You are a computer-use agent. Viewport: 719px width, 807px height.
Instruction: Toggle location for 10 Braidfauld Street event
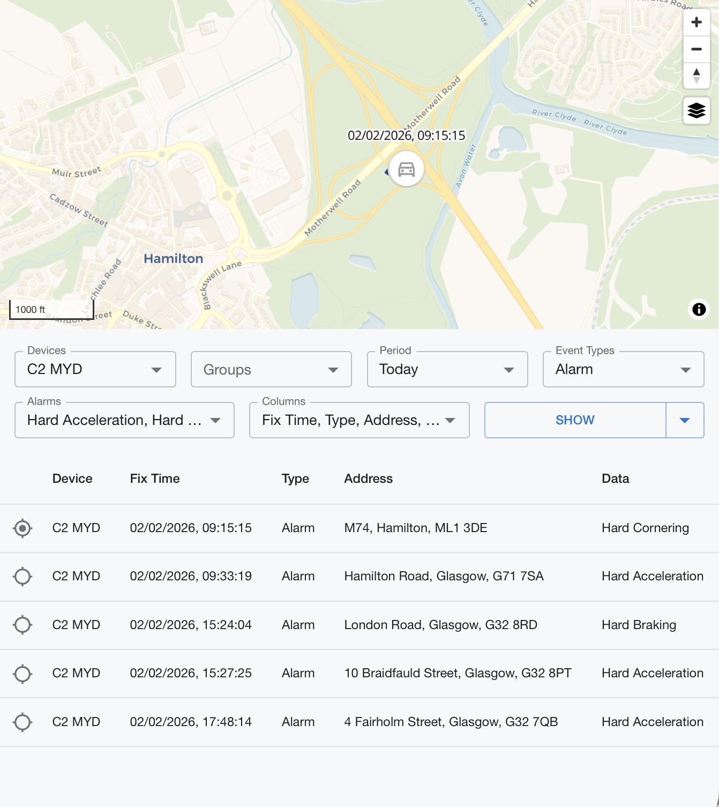click(x=23, y=674)
